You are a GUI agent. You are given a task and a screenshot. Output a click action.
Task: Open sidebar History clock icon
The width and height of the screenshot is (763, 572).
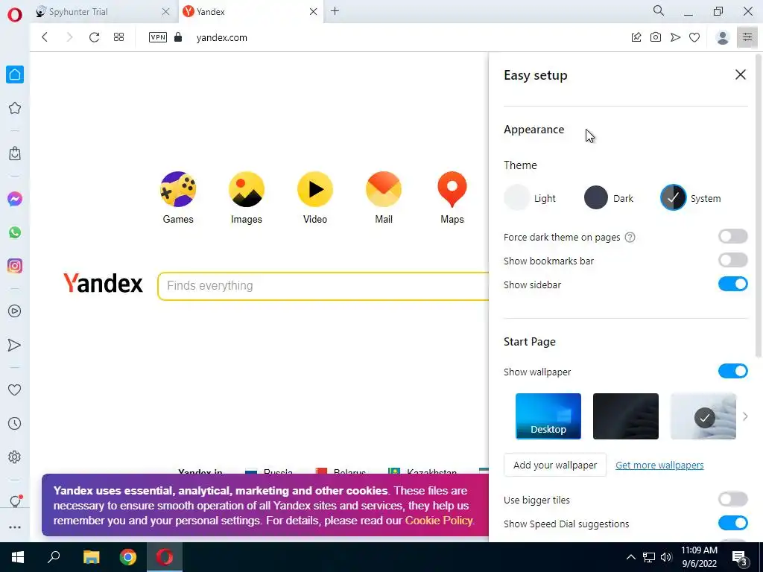pos(15,424)
